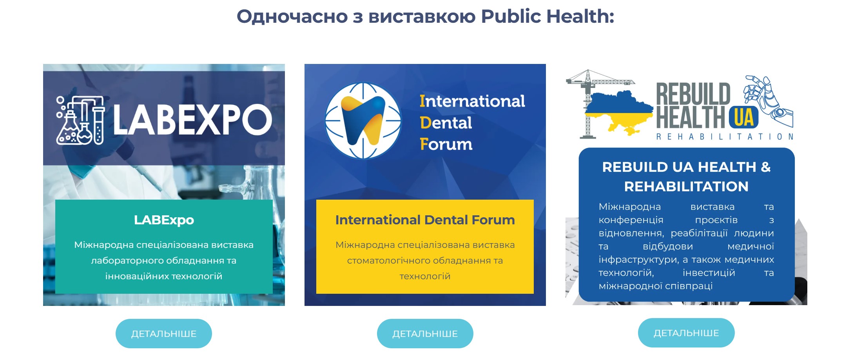Click the heading 'Одночасно з виставкою Public Health:'
Image resolution: width=852 pixels, height=362 pixels.
426,16
